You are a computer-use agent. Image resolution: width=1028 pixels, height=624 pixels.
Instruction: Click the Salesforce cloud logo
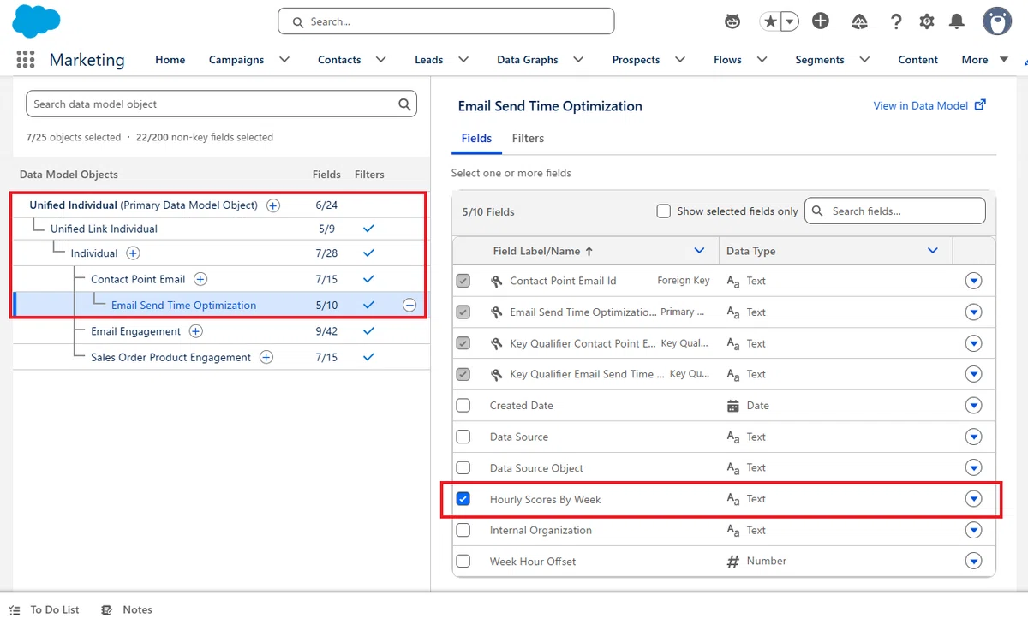click(x=36, y=21)
